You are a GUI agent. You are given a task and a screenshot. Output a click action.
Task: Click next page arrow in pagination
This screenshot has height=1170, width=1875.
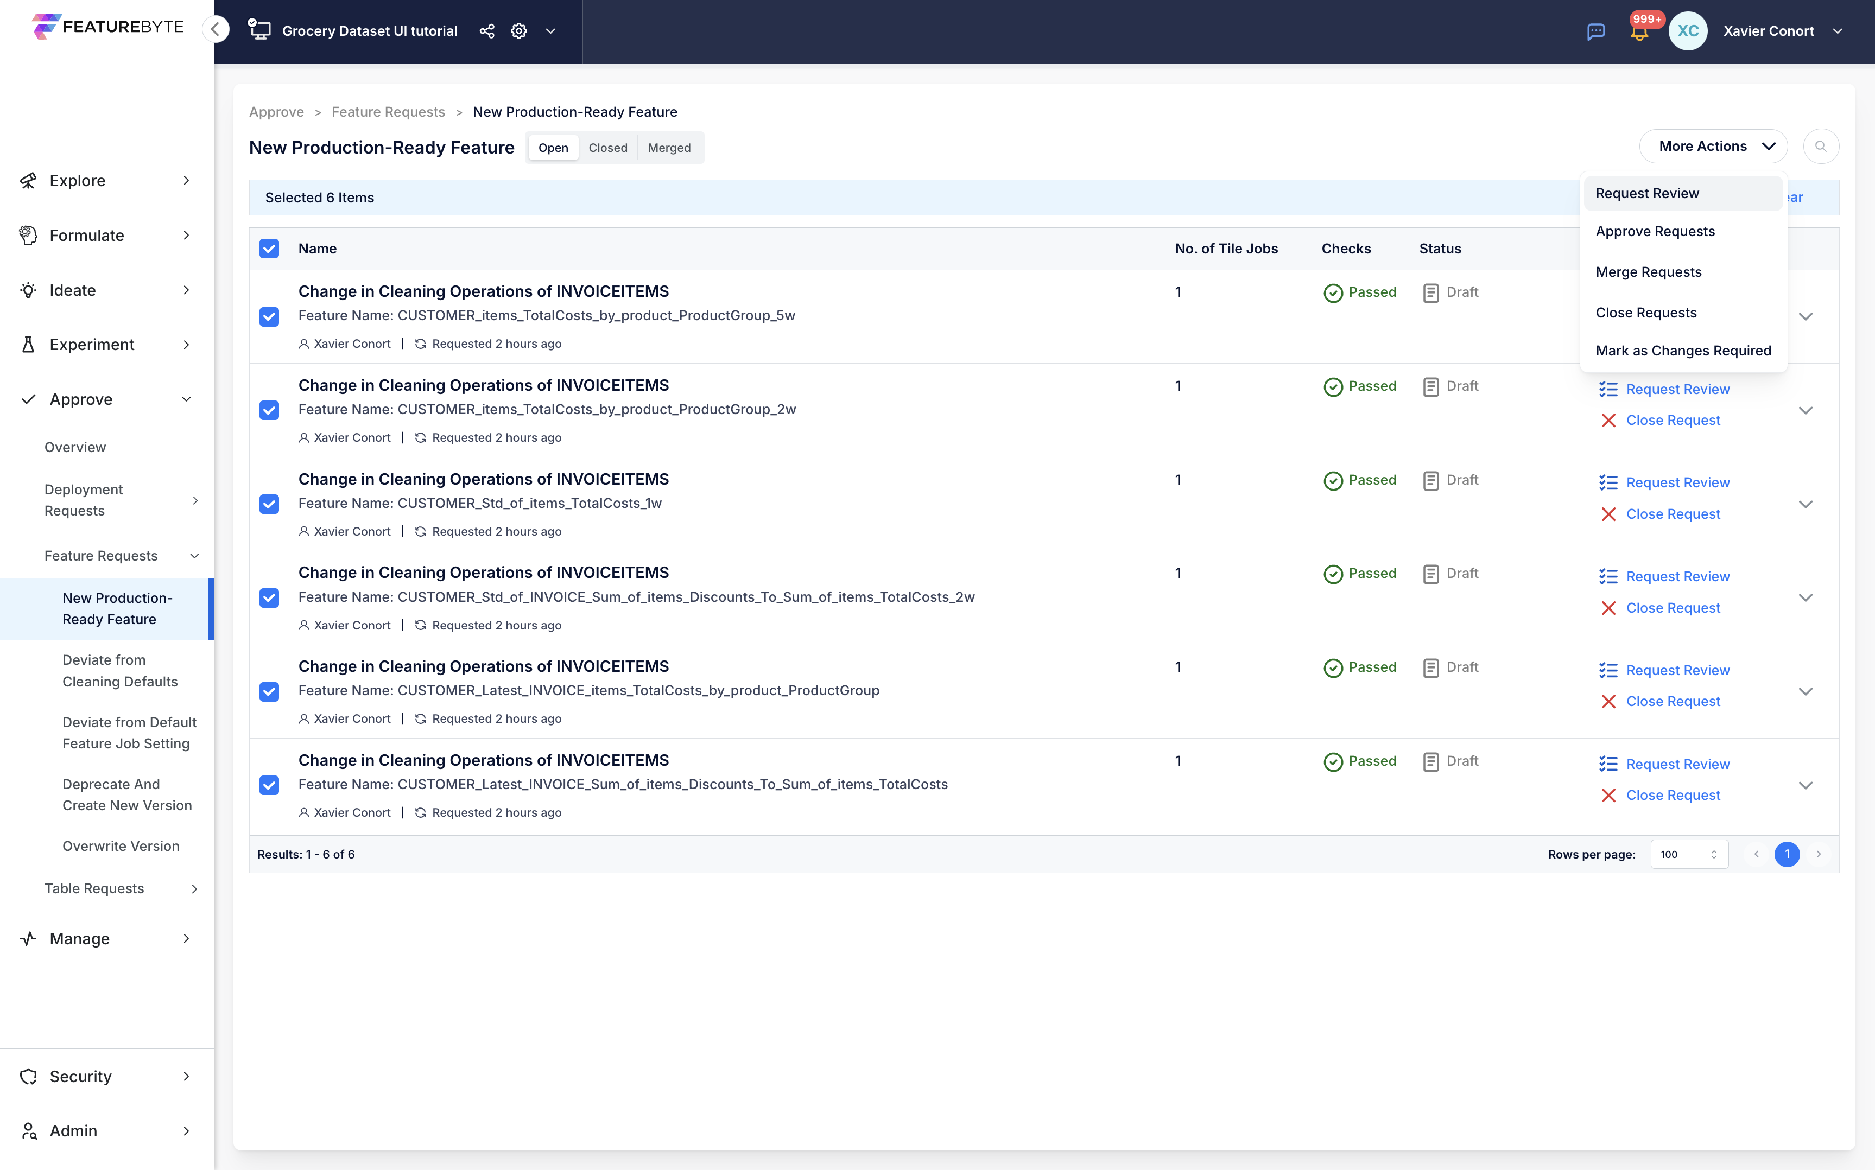click(x=1819, y=854)
